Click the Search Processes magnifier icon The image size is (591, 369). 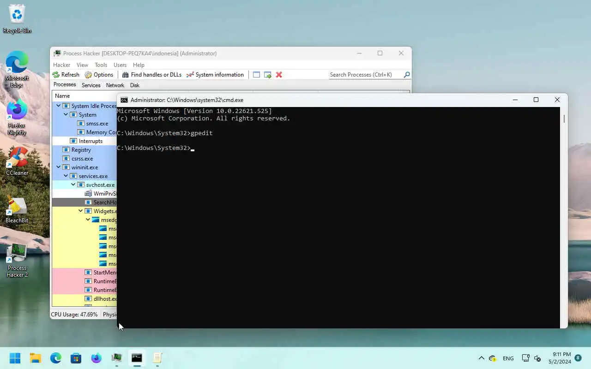[407, 75]
